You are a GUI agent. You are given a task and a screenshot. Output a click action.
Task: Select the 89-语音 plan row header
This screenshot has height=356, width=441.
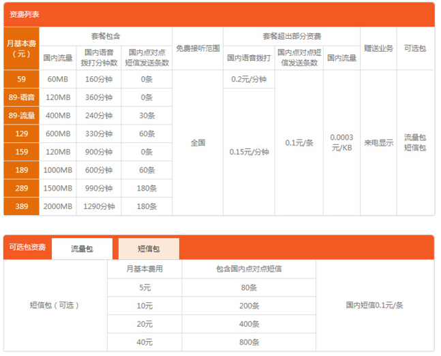pyautogui.click(x=21, y=97)
